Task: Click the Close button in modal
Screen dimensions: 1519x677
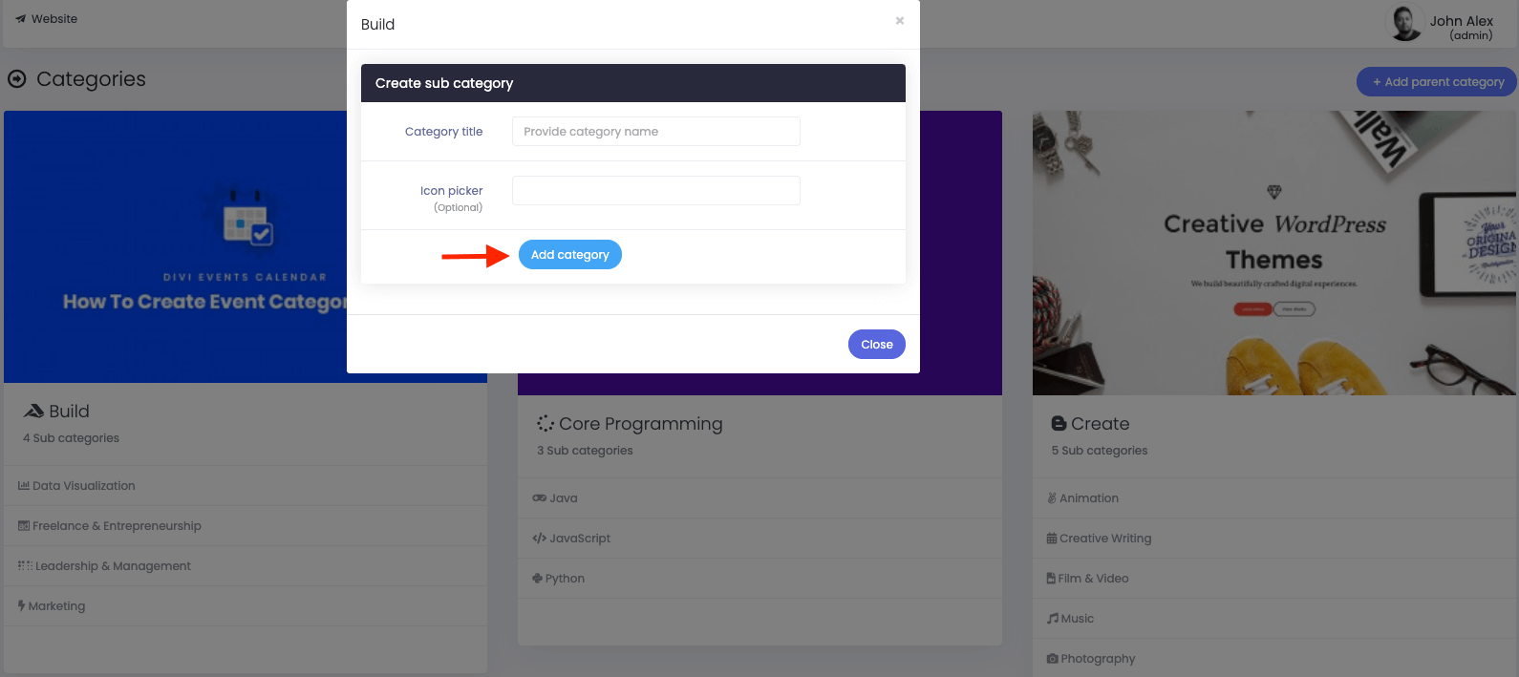Action: [x=877, y=345]
